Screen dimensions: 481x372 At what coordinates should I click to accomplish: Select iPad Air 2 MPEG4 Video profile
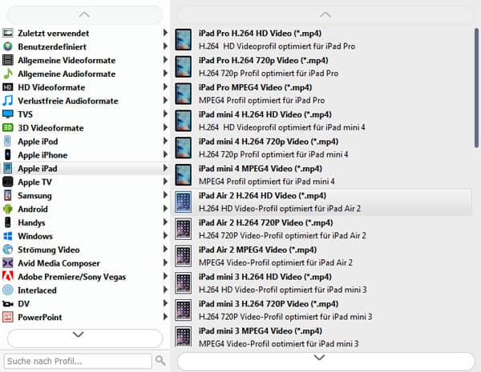(x=322, y=256)
